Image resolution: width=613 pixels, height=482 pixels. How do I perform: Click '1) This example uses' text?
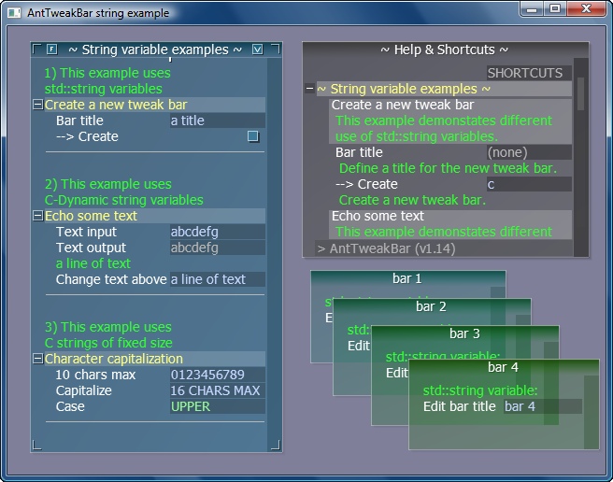pyautogui.click(x=107, y=73)
